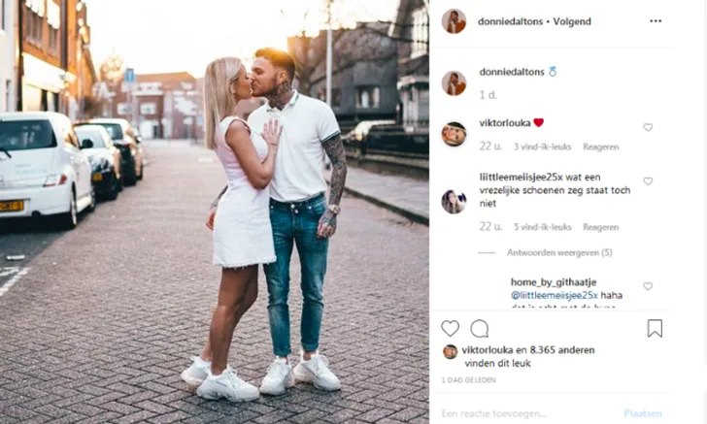Open the three-dots options menu
This screenshot has height=424, width=707.
[x=656, y=21]
